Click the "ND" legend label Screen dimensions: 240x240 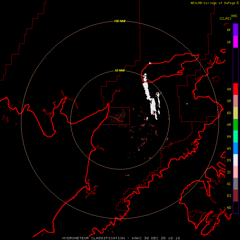click(x=229, y=208)
